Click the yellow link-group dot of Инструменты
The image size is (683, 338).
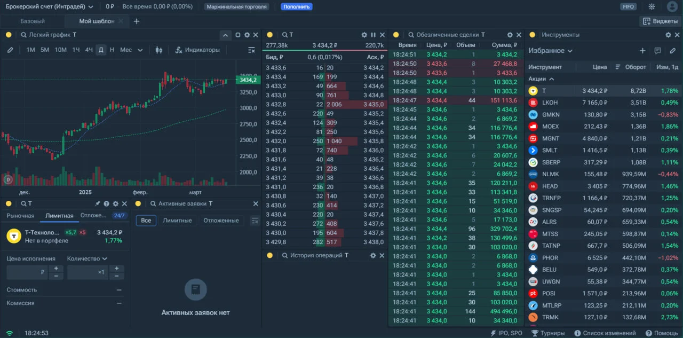click(532, 35)
